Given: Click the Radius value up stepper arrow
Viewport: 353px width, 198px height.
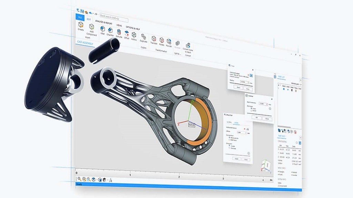Looking at the screenshot, I should [248, 82].
